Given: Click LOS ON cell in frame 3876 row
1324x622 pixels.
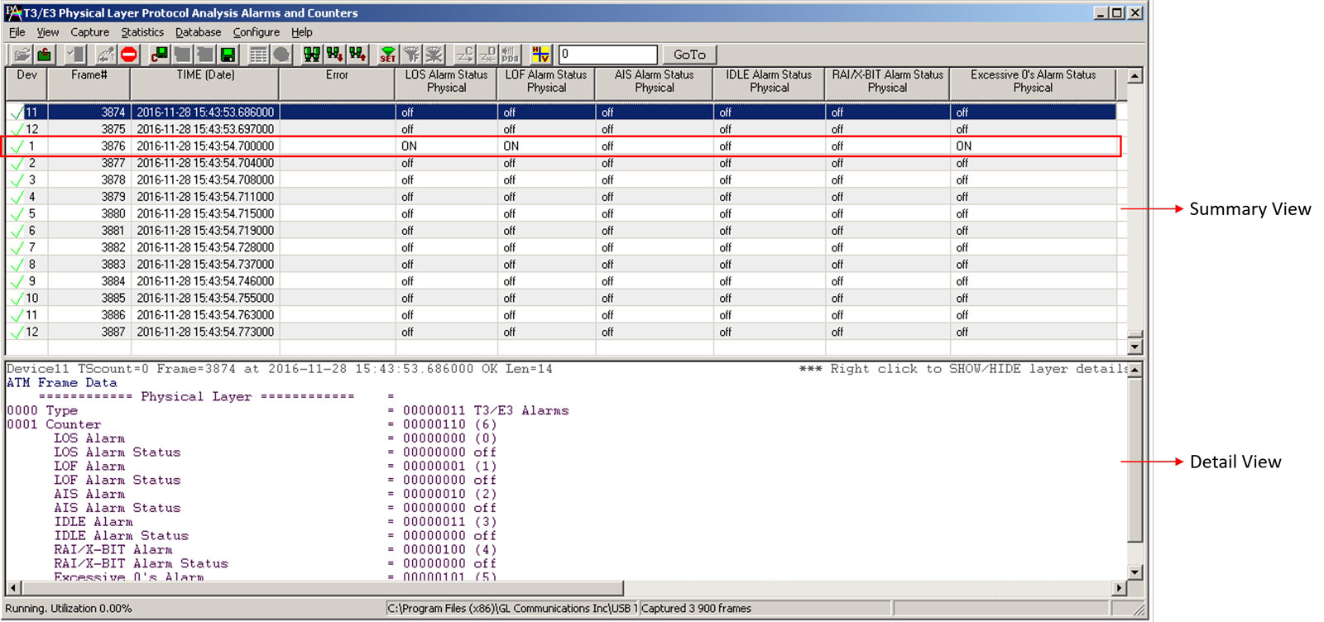Looking at the screenshot, I should coord(446,146).
